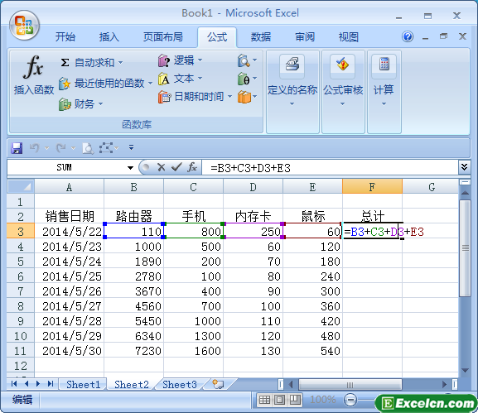Switch to Page Layout view icon
478x413 pixels.
tap(279, 400)
